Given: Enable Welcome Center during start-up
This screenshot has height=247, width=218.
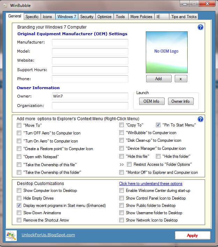Looking at the screenshot, I should (x=121, y=191).
